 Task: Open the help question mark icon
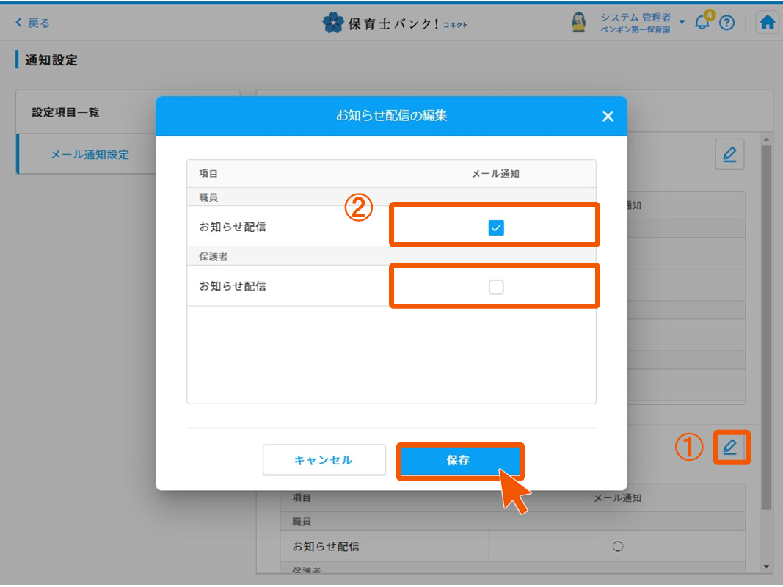(x=726, y=23)
